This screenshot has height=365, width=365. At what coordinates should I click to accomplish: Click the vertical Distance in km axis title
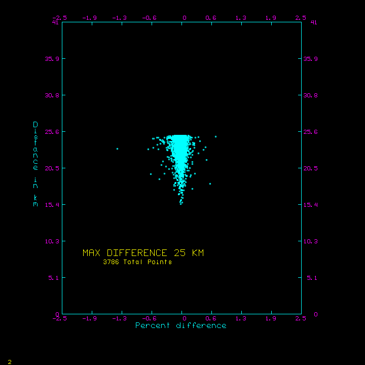[x=35, y=164]
